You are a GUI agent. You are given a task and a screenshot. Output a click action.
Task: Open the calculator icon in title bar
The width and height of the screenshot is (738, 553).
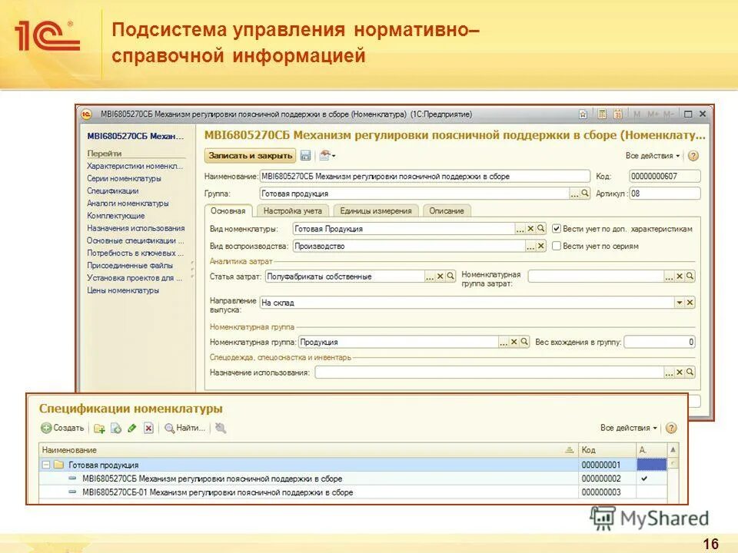click(602, 114)
